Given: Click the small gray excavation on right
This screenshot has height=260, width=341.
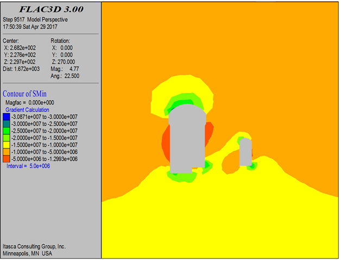Looking at the screenshot, I should 245,152.
